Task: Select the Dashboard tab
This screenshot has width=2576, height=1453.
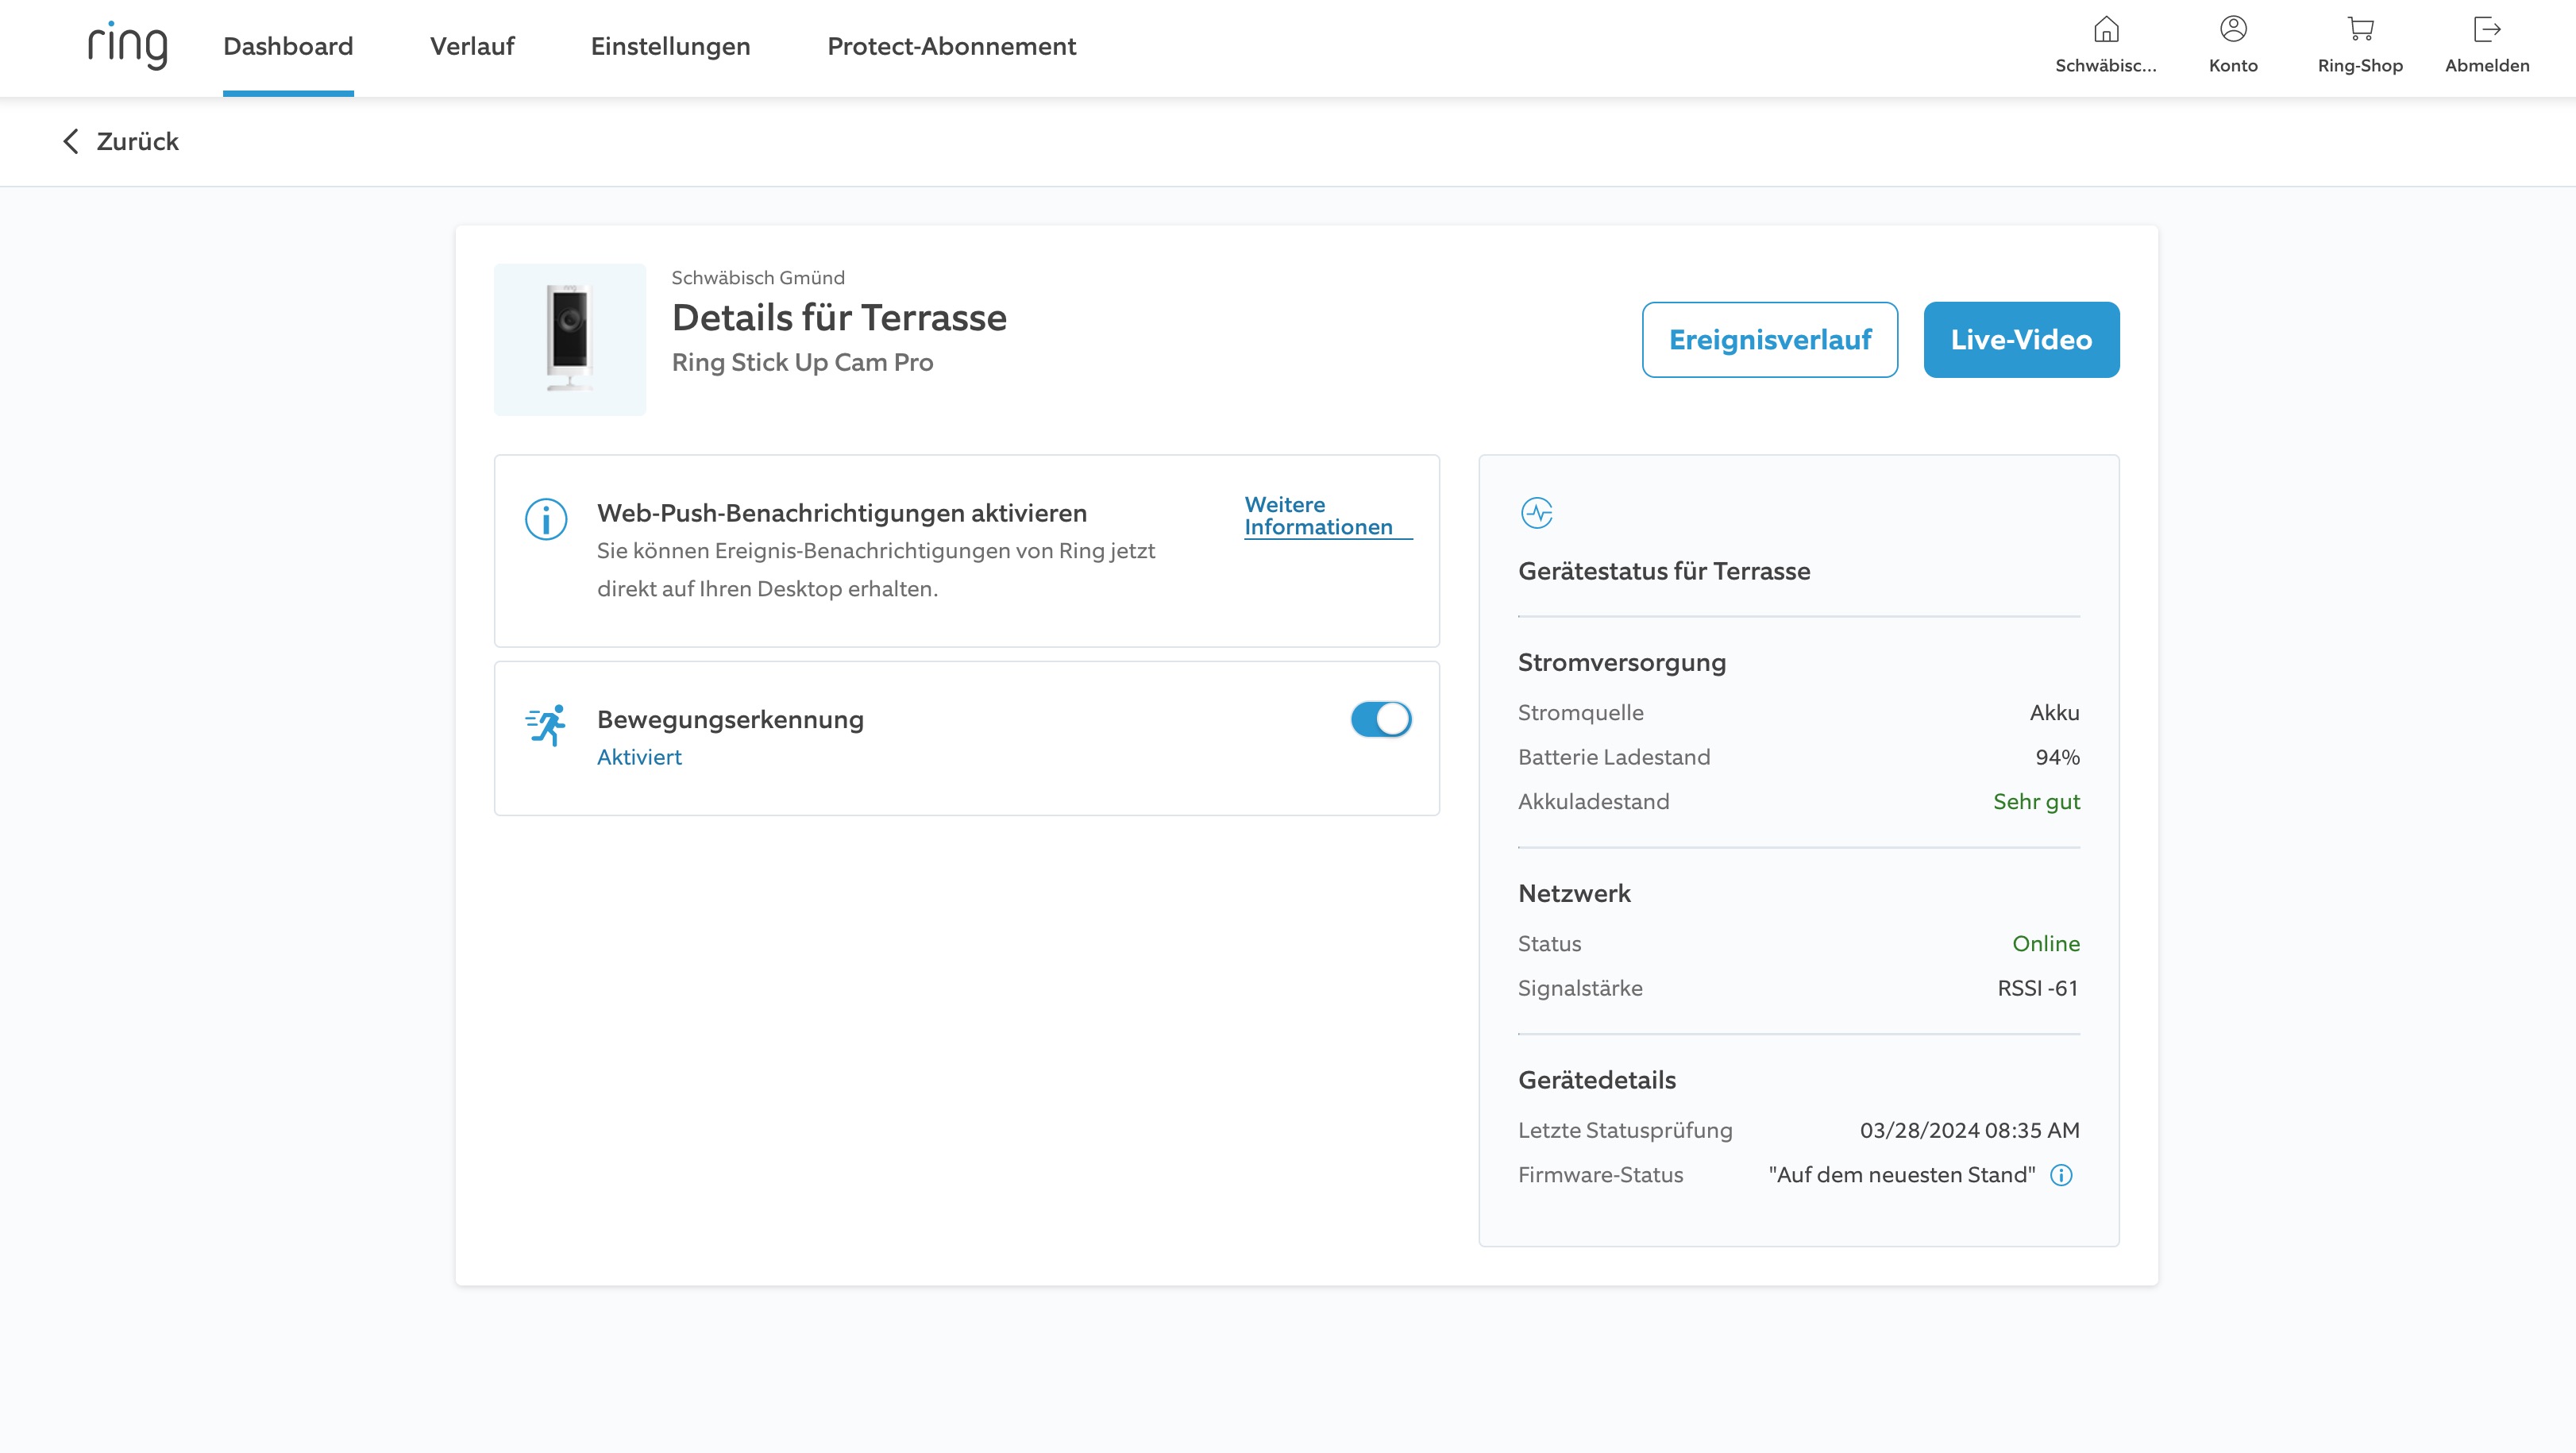Action: [x=288, y=46]
